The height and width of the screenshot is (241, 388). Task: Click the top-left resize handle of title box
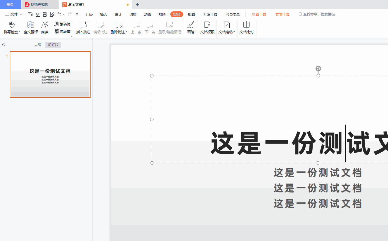tap(152, 76)
